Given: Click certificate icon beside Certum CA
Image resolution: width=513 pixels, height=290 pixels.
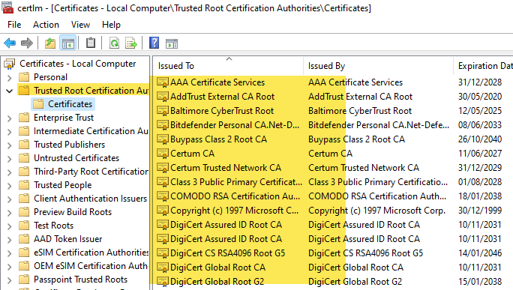Looking at the screenshot, I should pos(163,154).
